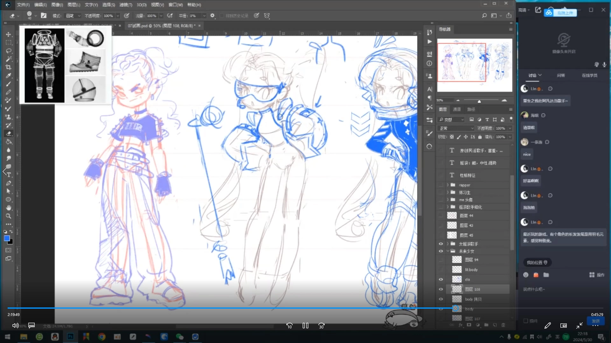The height and width of the screenshot is (343, 611).
Task: Pause the video playback
Action: [305, 326]
